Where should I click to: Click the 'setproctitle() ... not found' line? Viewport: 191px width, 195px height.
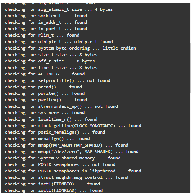(58, 81)
